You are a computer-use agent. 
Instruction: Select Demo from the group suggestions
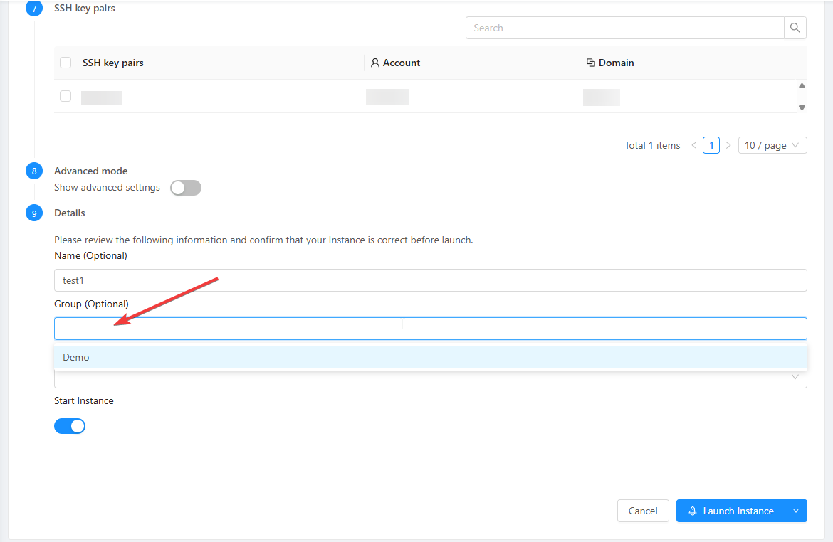(76, 357)
